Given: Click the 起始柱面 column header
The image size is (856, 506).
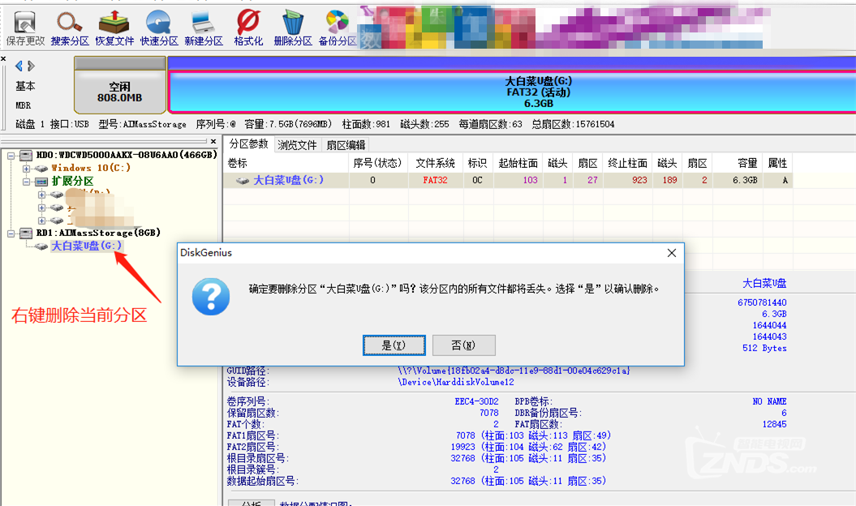Looking at the screenshot, I should 518,163.
